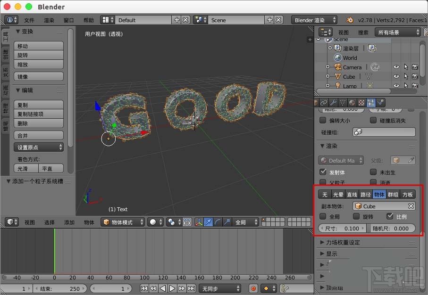Open the 添加 menu in viewport header
Viewport: 428px width, 295px height.
pyautogui.click(x=69, y=221)
